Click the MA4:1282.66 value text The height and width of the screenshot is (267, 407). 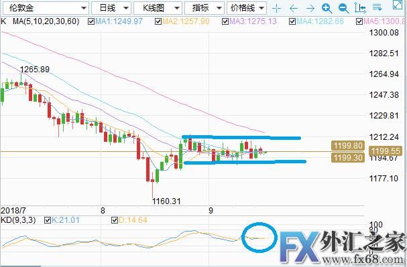pos(320,21)
